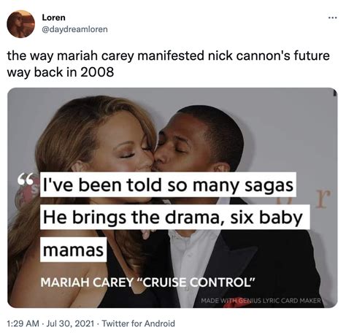Click the faded letter "r" on the backdrop
Viewport: 346px width, 335px height.
pos(323,199)
